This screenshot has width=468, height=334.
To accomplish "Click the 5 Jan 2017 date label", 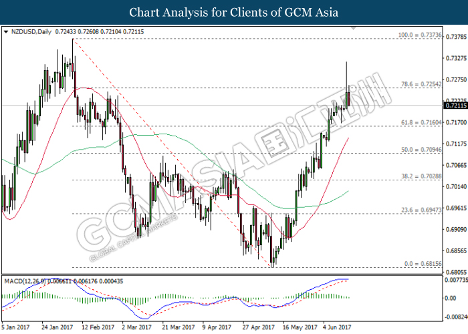I will pos(15,327).
